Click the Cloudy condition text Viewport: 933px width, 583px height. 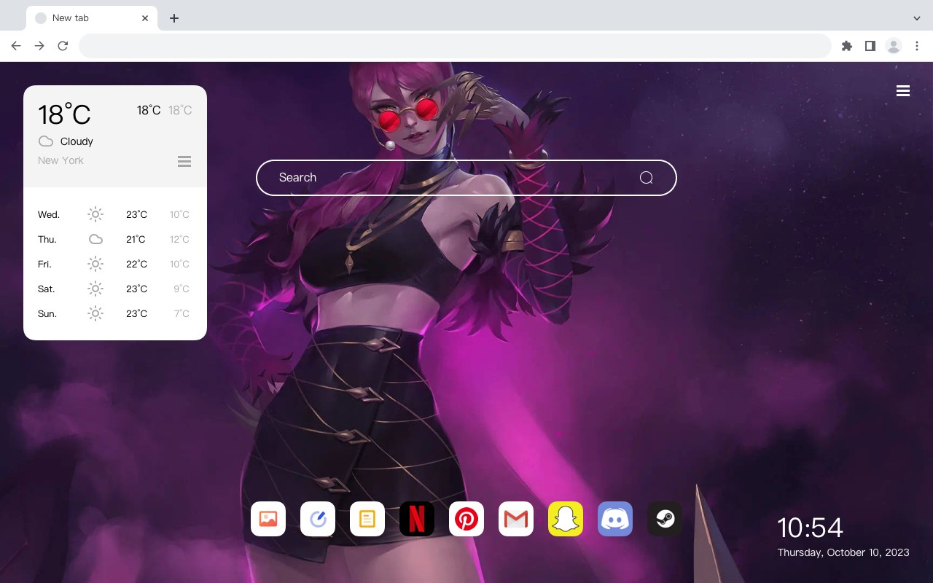coord(77,141)
